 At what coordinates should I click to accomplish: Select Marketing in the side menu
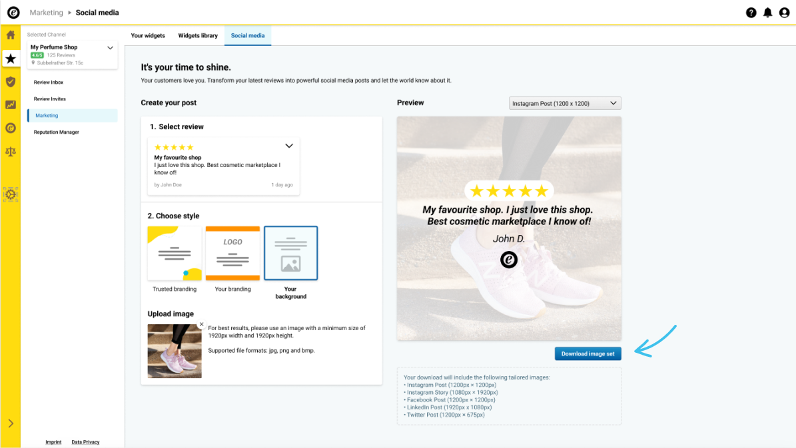73,115
